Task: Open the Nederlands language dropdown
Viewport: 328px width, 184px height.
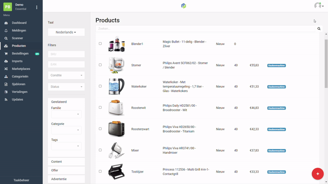Action: point(66,32)
